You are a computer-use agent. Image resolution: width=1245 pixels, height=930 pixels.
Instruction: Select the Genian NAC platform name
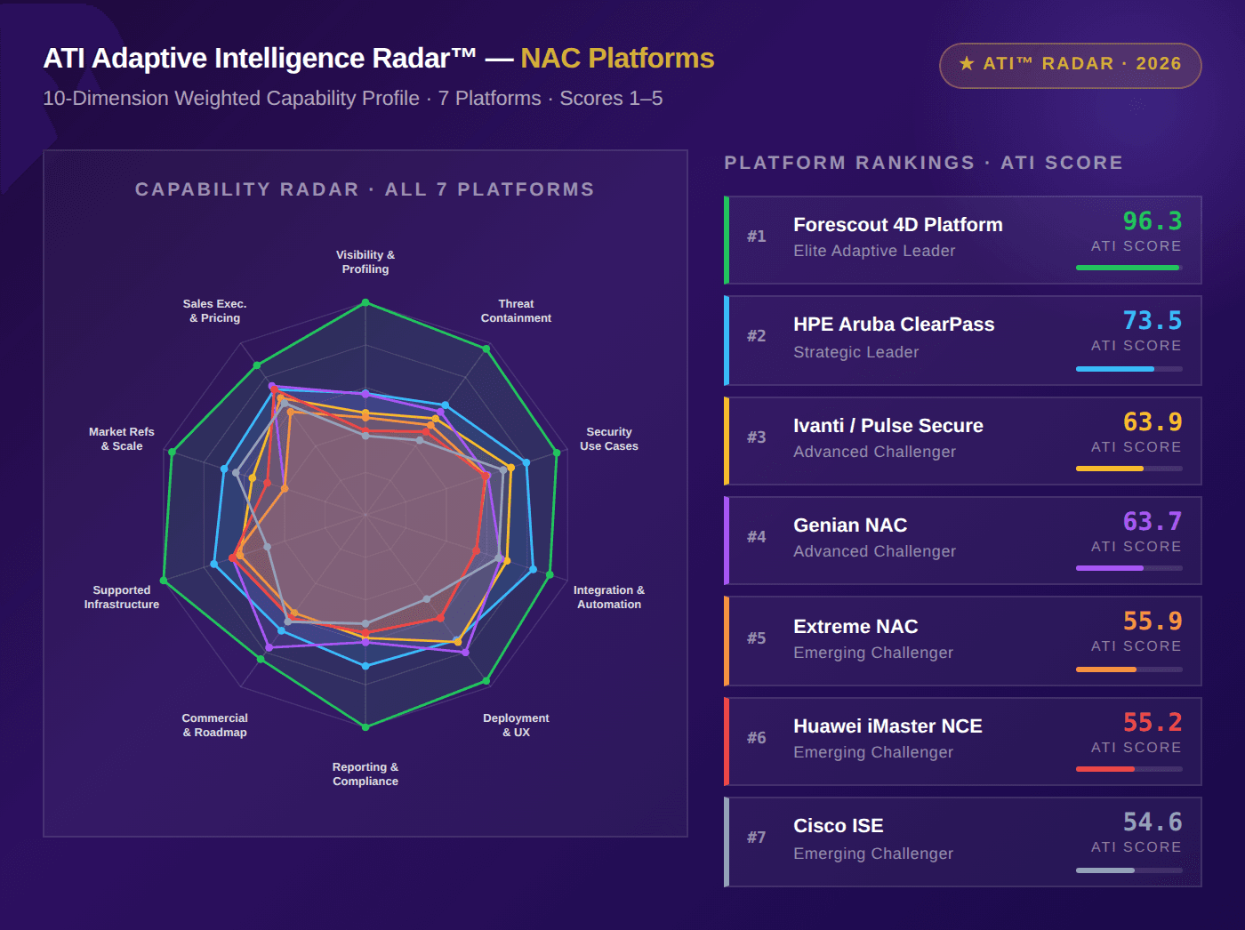point(850,525)
